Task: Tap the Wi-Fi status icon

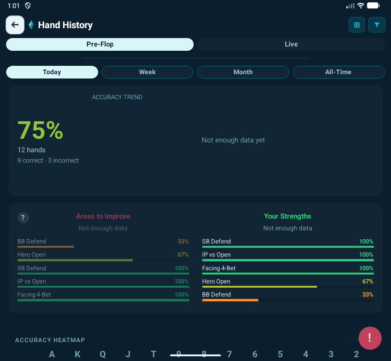Action: click(x=360, y=6)
